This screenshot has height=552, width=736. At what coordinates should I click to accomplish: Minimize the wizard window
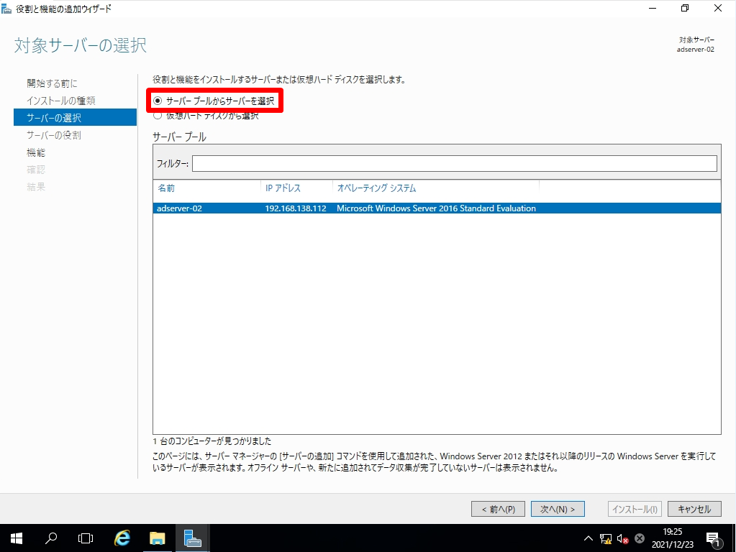[653, 9]
